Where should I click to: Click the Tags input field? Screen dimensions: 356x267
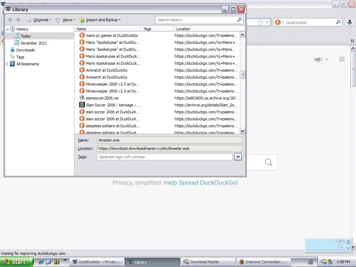point(164,157)
